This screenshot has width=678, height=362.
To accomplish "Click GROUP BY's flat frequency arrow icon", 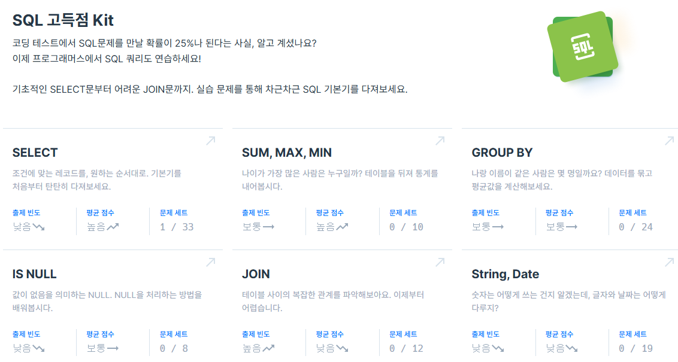I will (498, 227).
